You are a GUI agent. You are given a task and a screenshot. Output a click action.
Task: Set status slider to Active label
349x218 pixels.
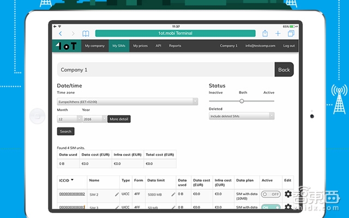tap(269, 93)
